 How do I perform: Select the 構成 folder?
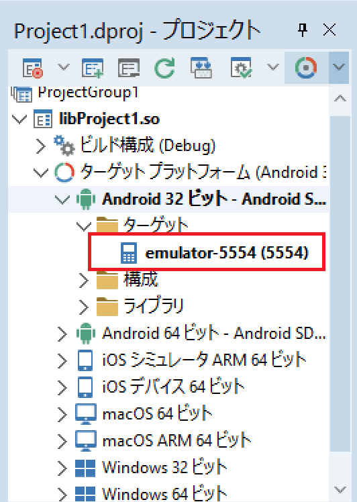click(141, 279)
